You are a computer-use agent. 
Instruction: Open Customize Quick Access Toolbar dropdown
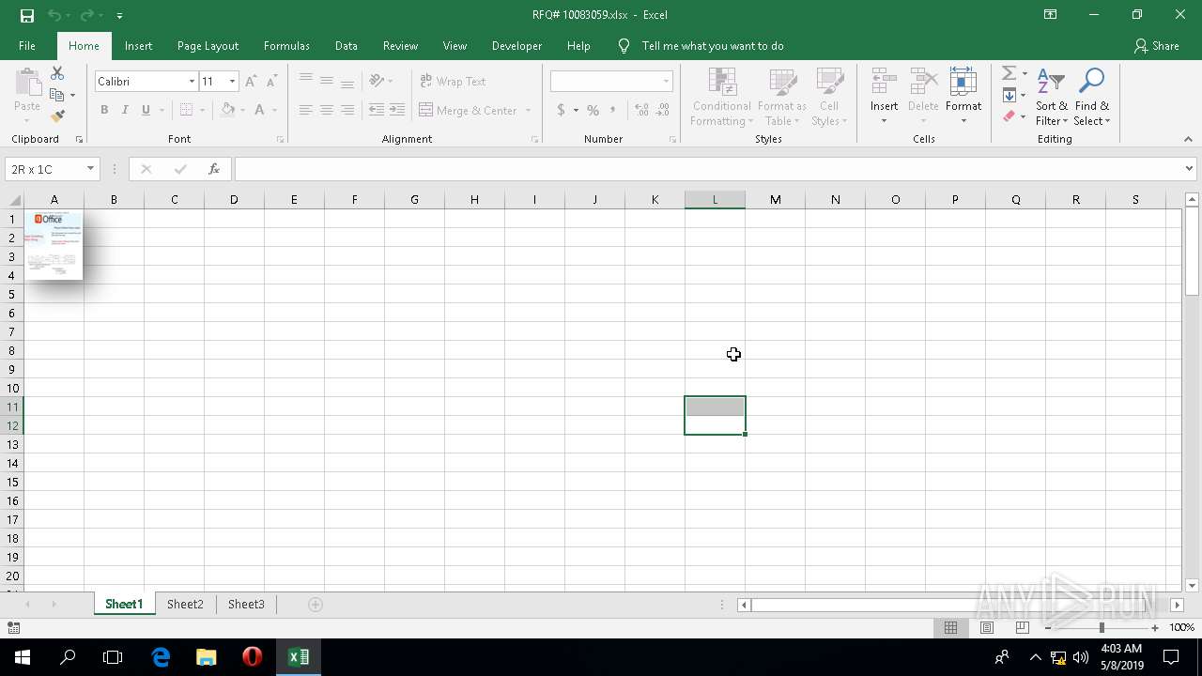coord(119,15)
